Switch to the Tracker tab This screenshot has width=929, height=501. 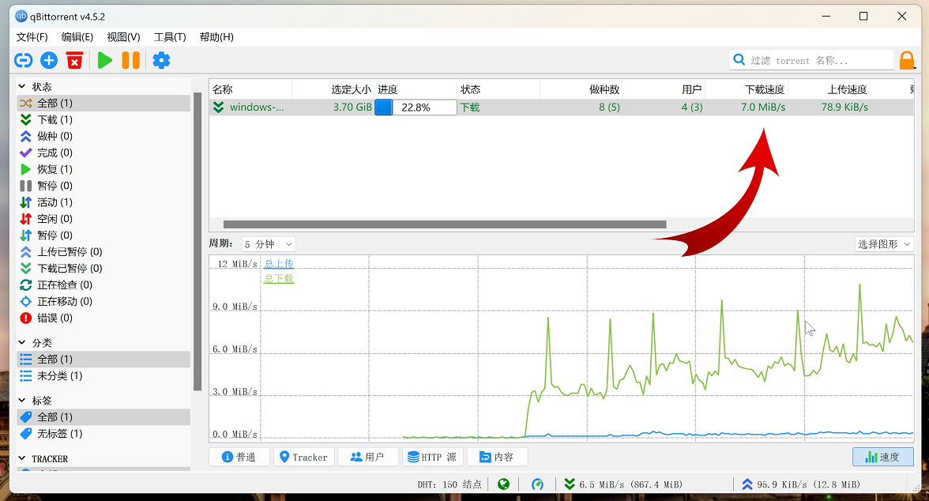click(x=304, y=457)
